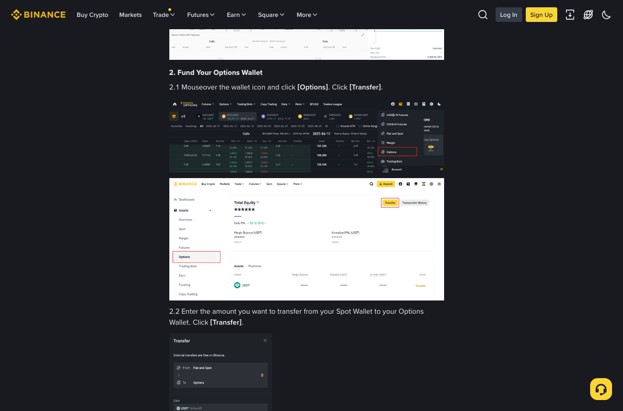The width and height of the screenshot is (623, 411).
Task: Toggle dark mode with the moon icon
Action: (607, 15)
